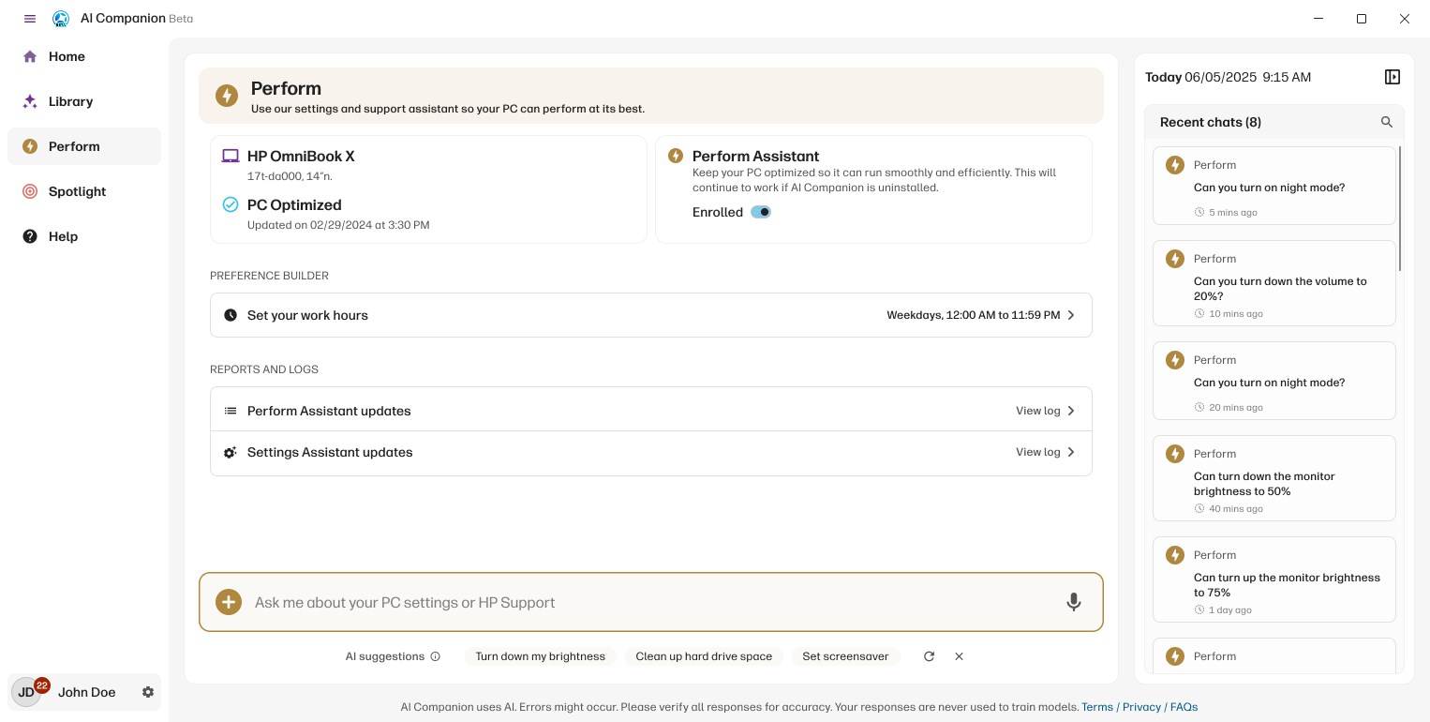Click the Settings Assistant updates gear icon
The width and height of the screenshot is (1430, 722).
pyautogui.click(x=231, y=452)
